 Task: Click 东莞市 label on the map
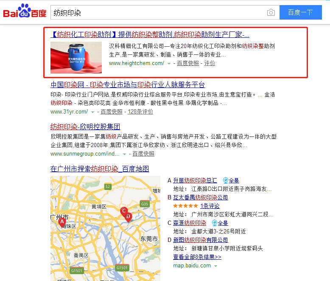click(149, 239)
